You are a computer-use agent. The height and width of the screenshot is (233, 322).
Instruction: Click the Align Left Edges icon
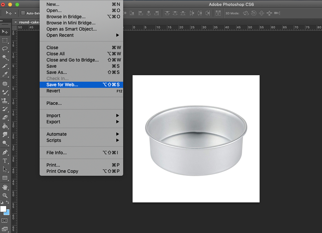[x=141, y=13]
